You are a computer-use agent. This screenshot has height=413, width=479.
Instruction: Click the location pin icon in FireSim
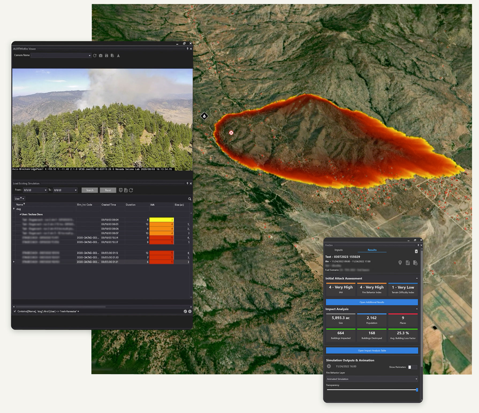point(400,263)
